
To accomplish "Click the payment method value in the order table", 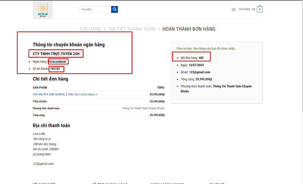I will click(x=143, y=108).
